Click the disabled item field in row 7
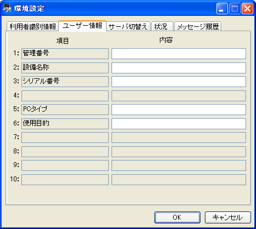This screenshot has width=256, height=229. click(65, 138)
